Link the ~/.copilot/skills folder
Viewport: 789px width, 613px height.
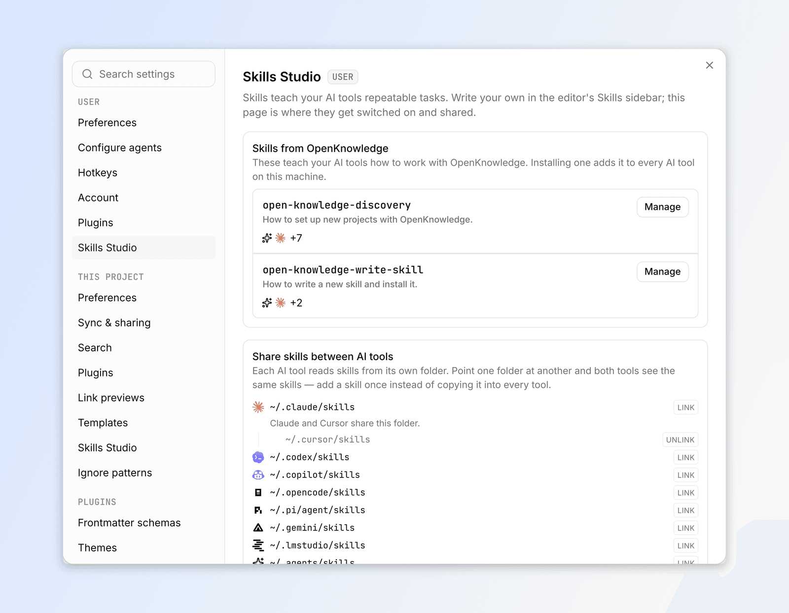(685, 476)
